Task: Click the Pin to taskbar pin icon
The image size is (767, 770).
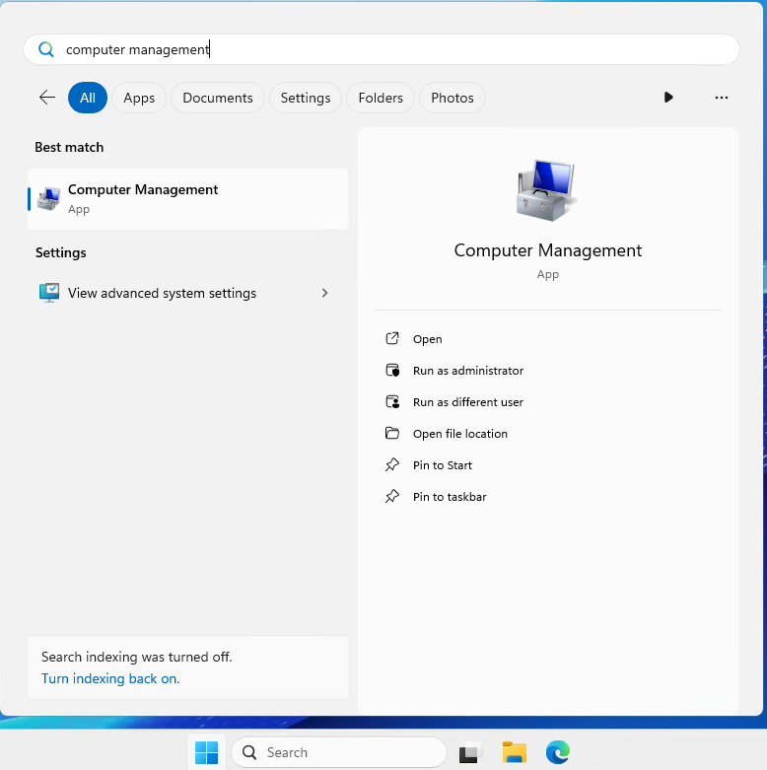Action: (x=392, y=496)
